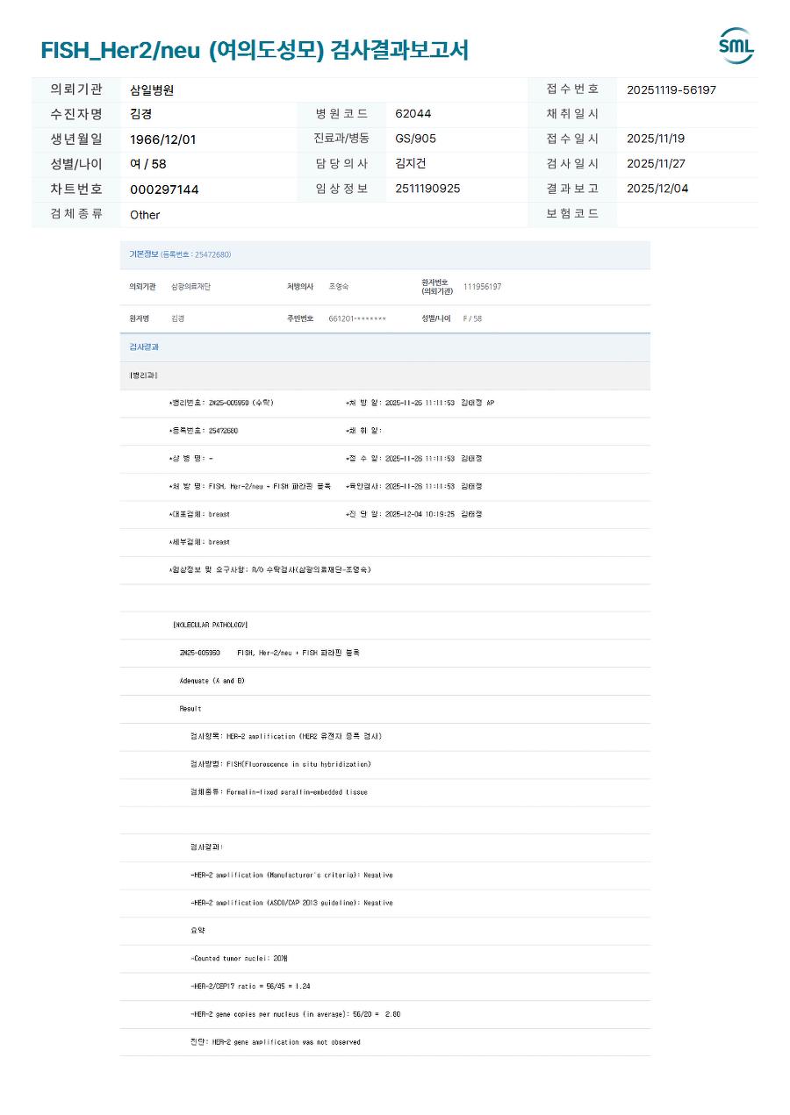
Task: Click prescribing doctor name '조영숙'
Action: point(339,287)
